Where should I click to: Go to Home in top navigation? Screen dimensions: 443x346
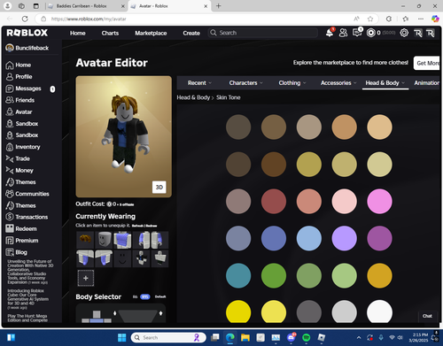[78, 33]
